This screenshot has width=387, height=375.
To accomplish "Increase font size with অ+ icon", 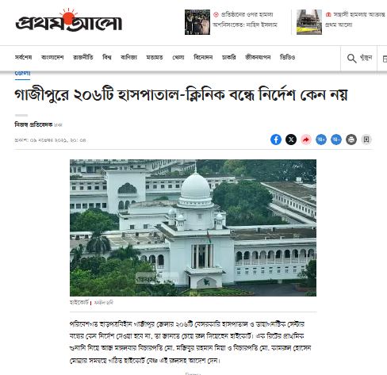I will pyautogui.click(x=321, y=140).
